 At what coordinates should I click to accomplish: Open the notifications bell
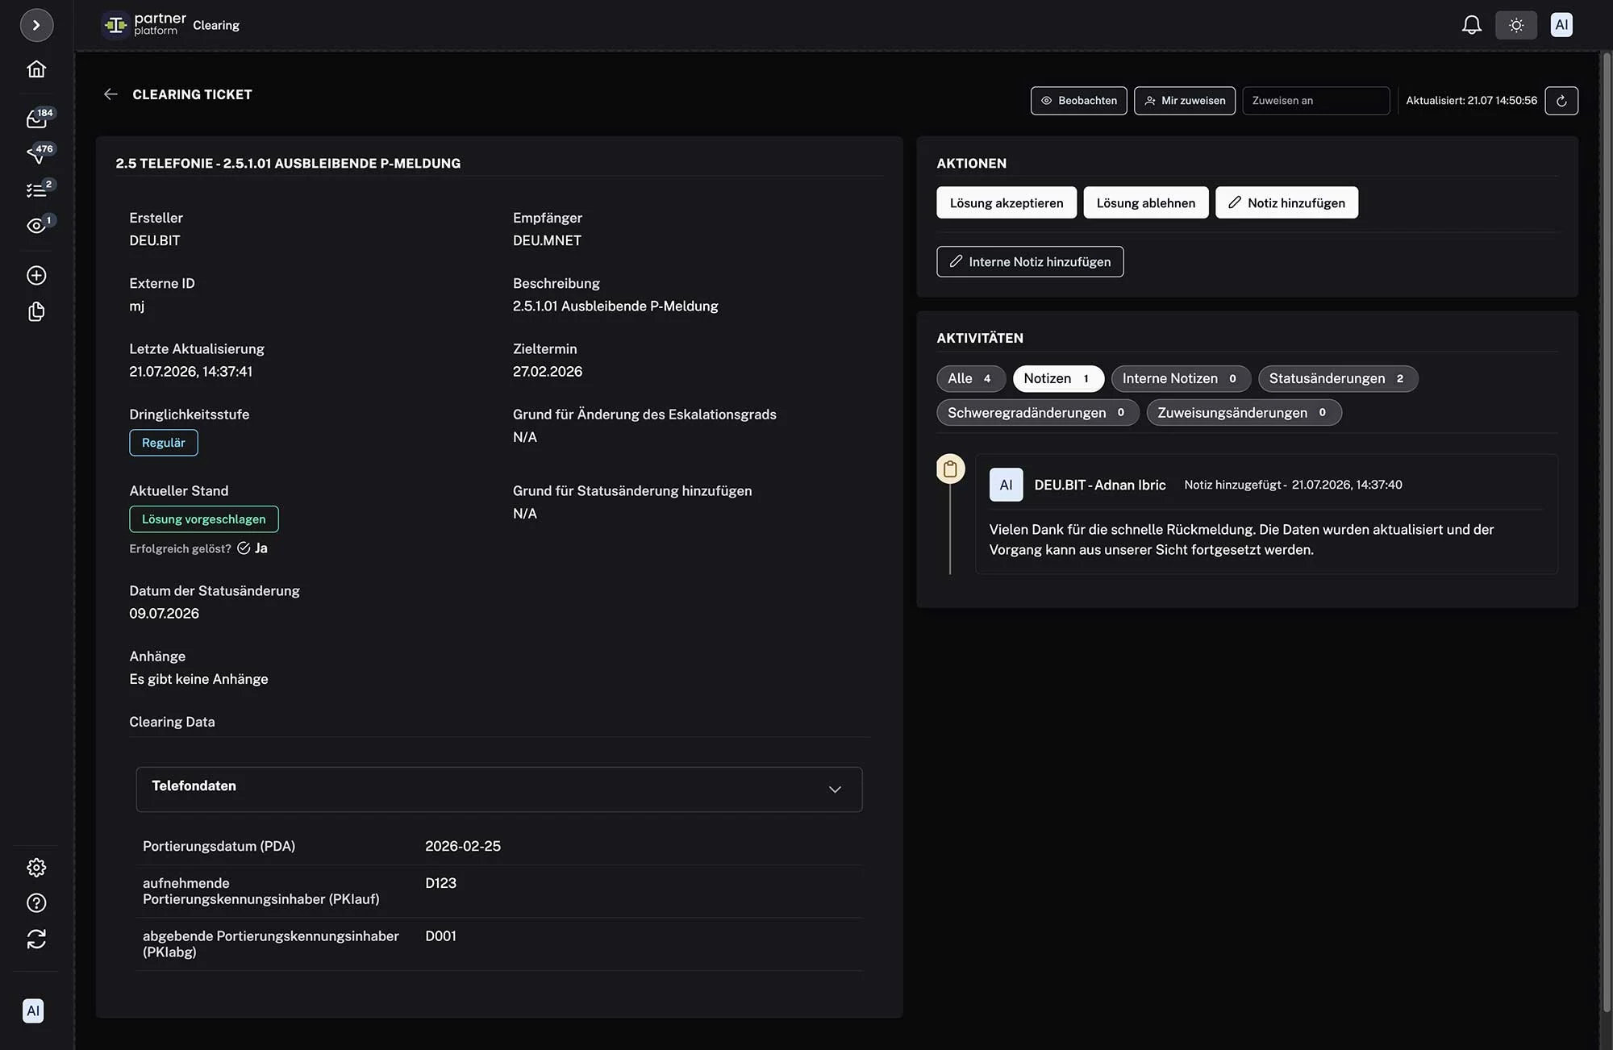pyautogui.click(x=1472, y=25)
